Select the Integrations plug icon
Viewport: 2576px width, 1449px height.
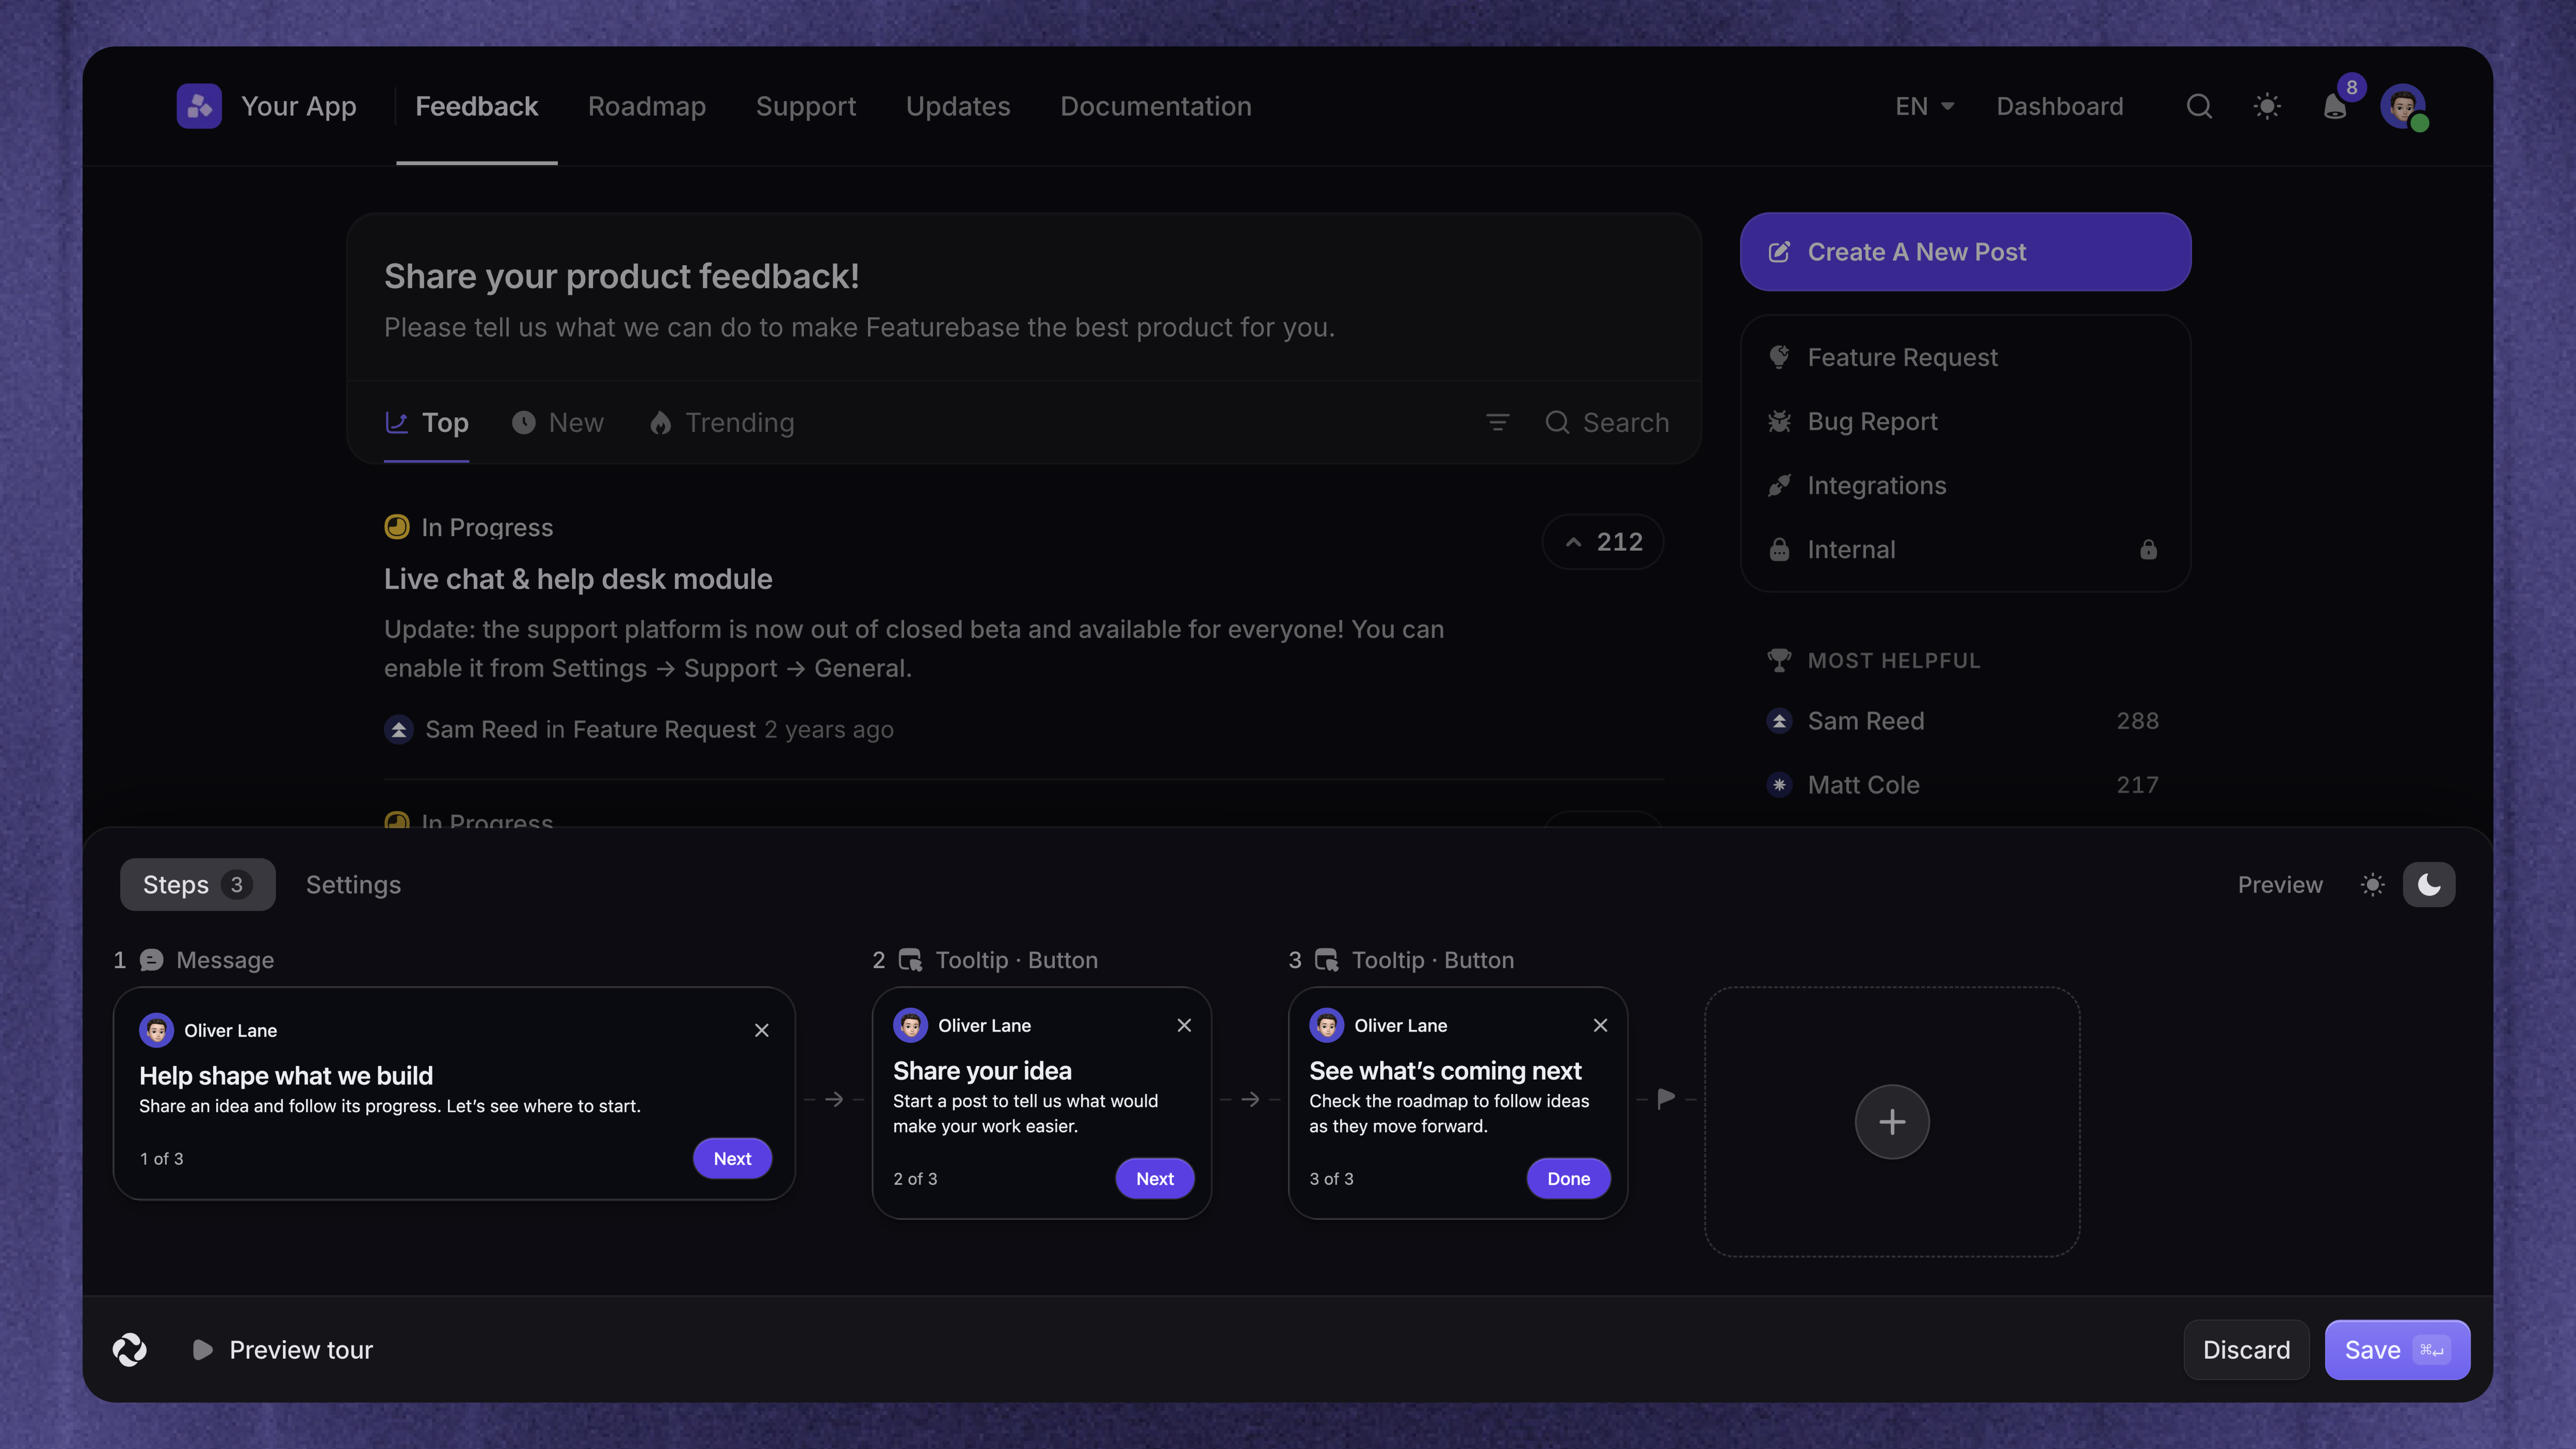[1779, 485]
